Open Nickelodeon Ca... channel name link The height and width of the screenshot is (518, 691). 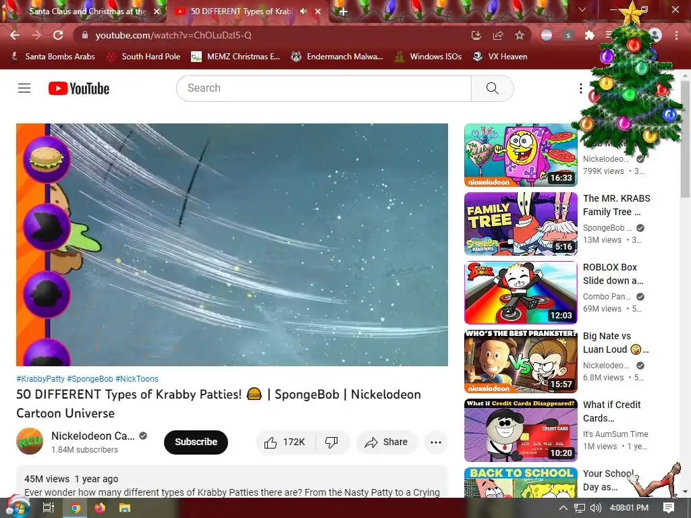pyautogui.click(x=93, y=436)
